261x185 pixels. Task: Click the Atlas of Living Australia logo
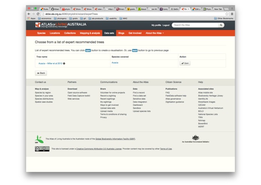61,25
